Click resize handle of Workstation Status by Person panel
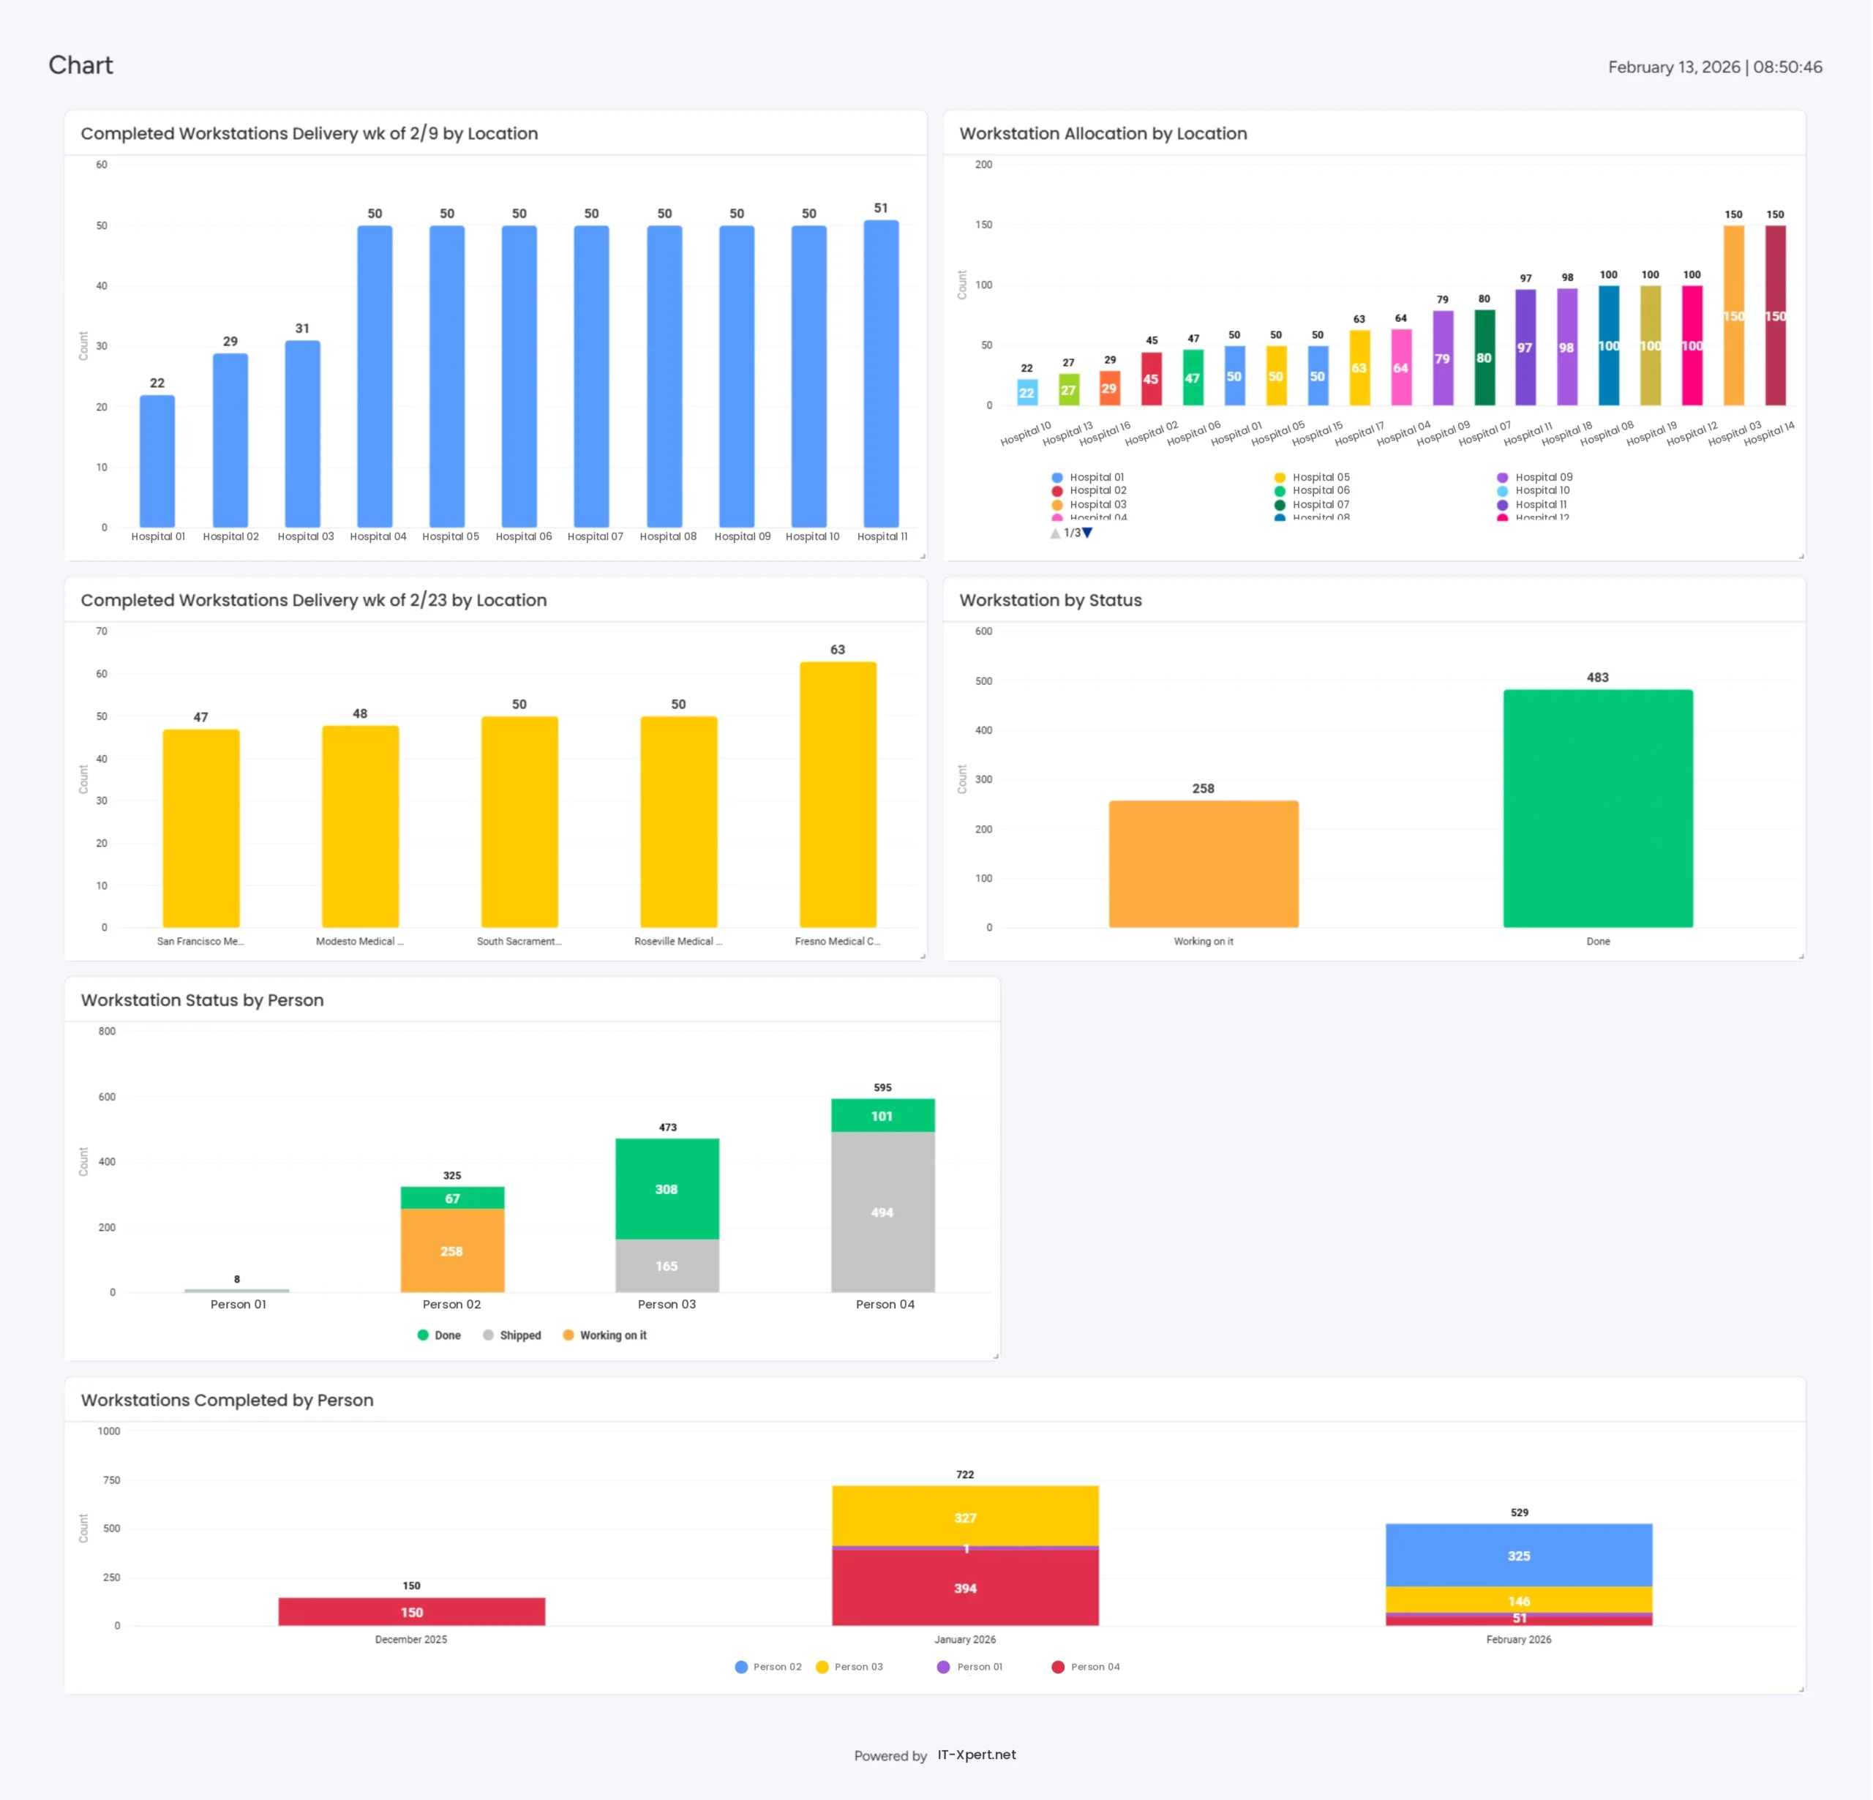This screenshot has height=1800, width=1873. 996,1357
